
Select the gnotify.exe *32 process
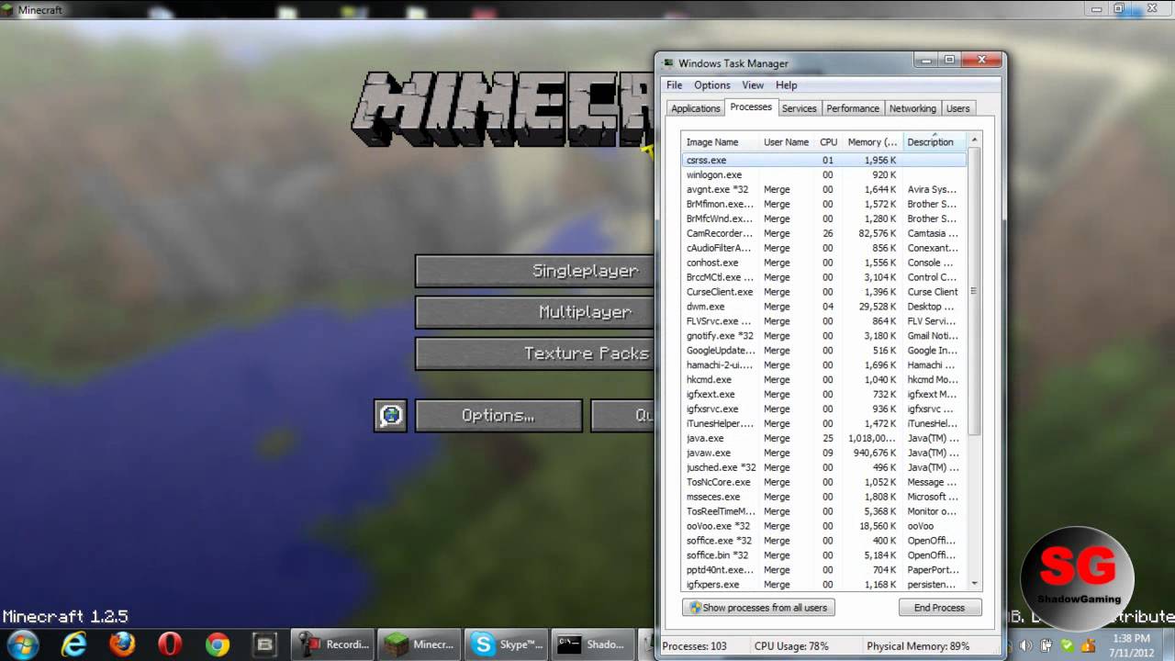point(824,336)
